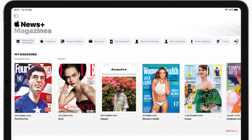Image resolution: width=252 pixels, height=140 pixels.
Task: Click the battery status icon
Action: click(x=236, y=10)
